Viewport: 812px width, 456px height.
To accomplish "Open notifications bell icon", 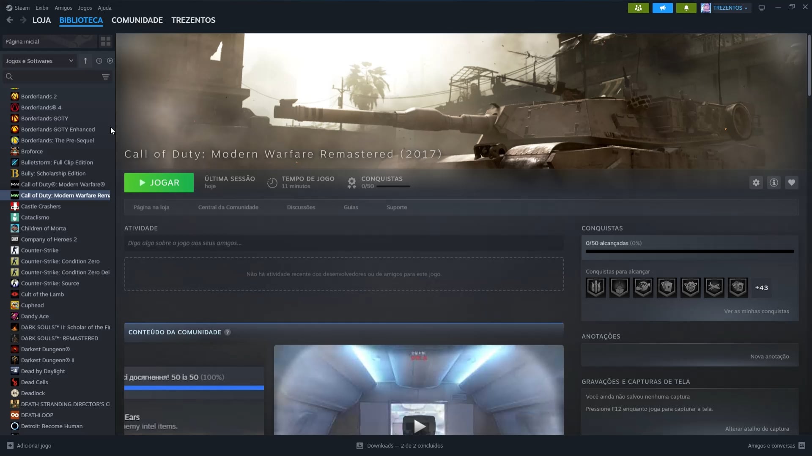I will (x=686, y=8).
